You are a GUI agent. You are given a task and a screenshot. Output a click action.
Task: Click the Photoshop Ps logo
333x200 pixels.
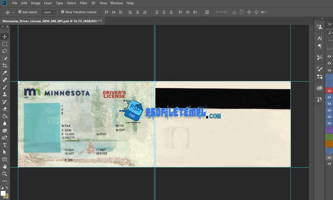click(4, 3)
